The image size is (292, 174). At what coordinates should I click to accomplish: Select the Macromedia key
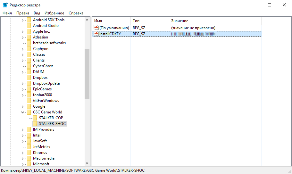44,158
